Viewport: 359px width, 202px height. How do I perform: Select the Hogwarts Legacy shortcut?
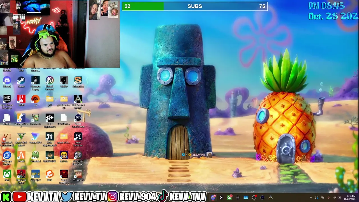(35, 83)
